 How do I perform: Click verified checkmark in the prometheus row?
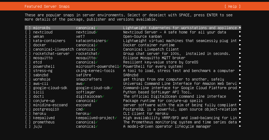click(x=96, y=122)
